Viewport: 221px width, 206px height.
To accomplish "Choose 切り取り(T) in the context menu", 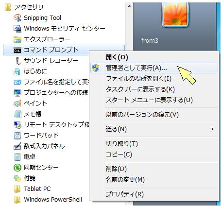I will (x=154, y=143).
